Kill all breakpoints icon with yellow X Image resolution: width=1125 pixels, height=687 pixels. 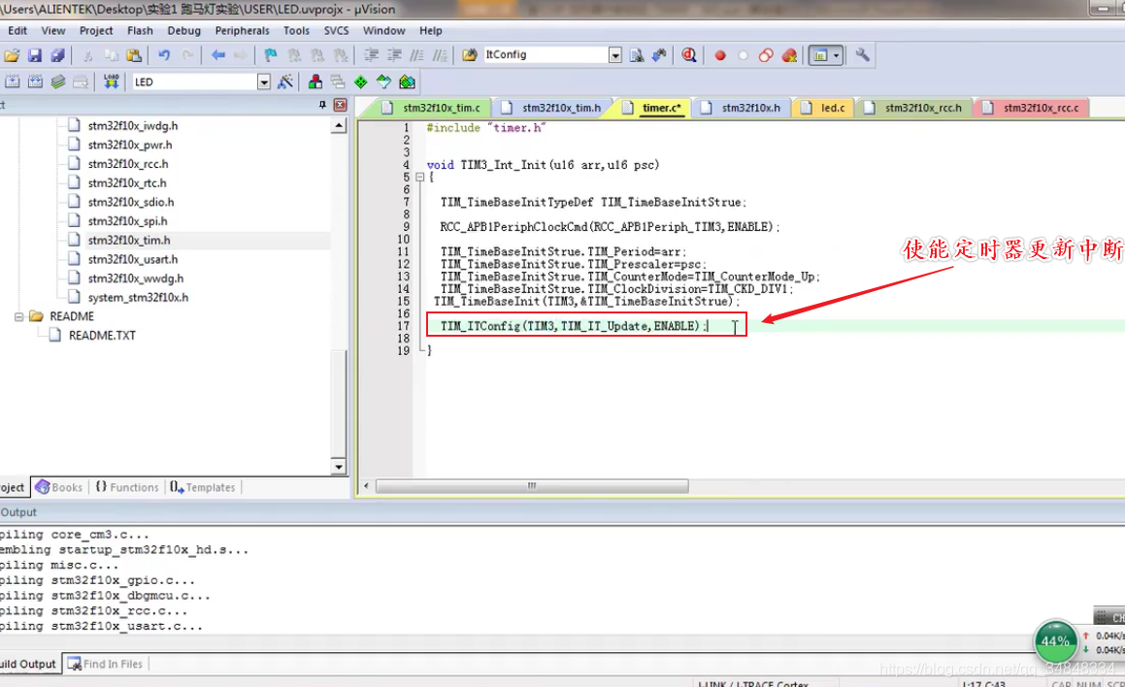pos(789,55)
